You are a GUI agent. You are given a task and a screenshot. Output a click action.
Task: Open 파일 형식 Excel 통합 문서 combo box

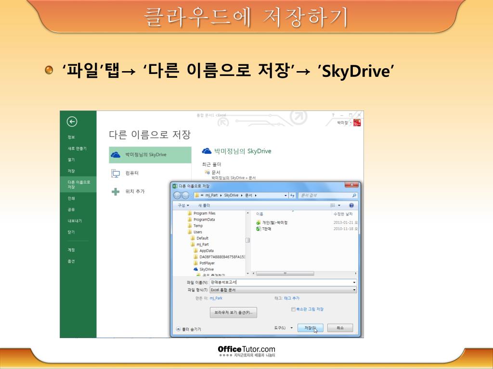point(283,290)
